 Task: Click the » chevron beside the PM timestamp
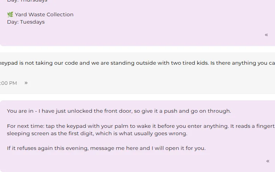point(26,83)
